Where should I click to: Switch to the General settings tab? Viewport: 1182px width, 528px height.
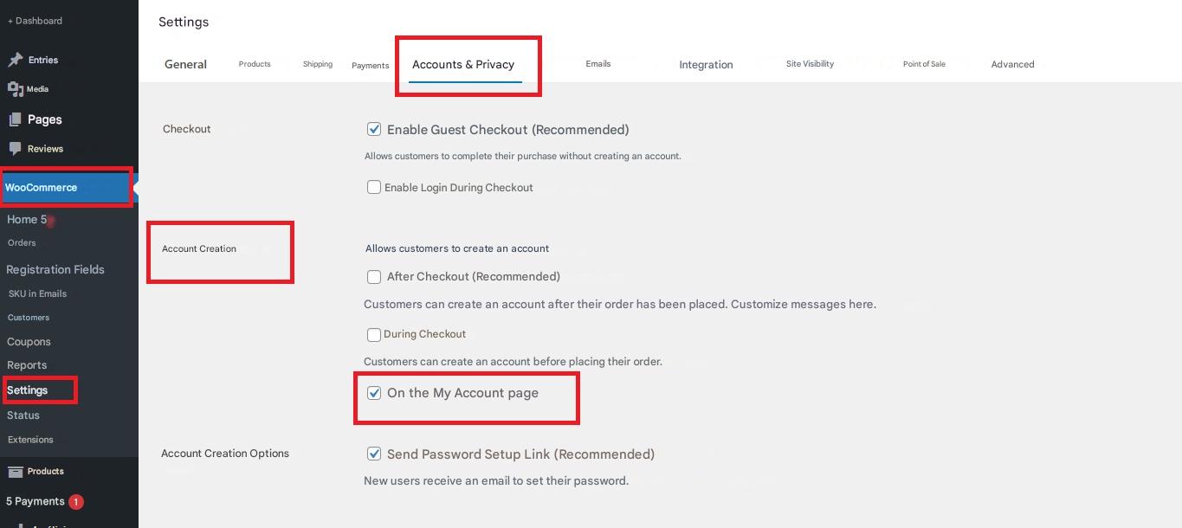pyautogui.click(x=185, y=64)
